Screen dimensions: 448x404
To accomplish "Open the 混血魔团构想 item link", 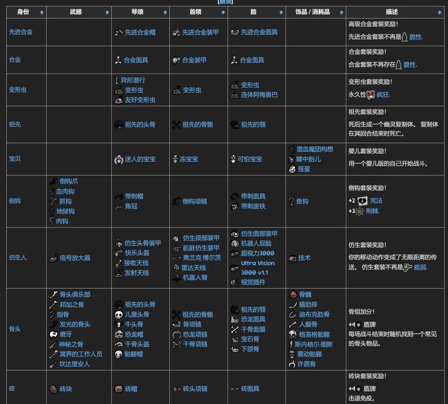I will tap(315, 149).
